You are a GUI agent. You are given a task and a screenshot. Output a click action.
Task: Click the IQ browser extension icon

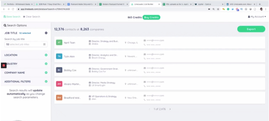[x=241, y=9]
